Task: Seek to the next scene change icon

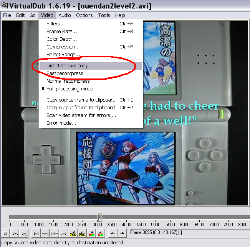Action: coord(101,233)
